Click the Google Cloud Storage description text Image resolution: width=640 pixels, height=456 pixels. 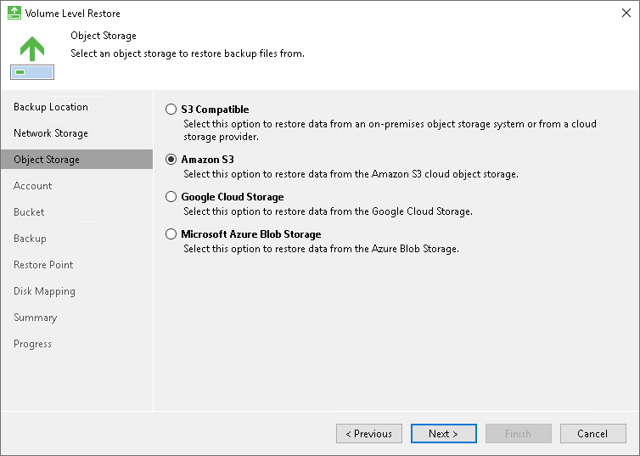click(328, 211)
